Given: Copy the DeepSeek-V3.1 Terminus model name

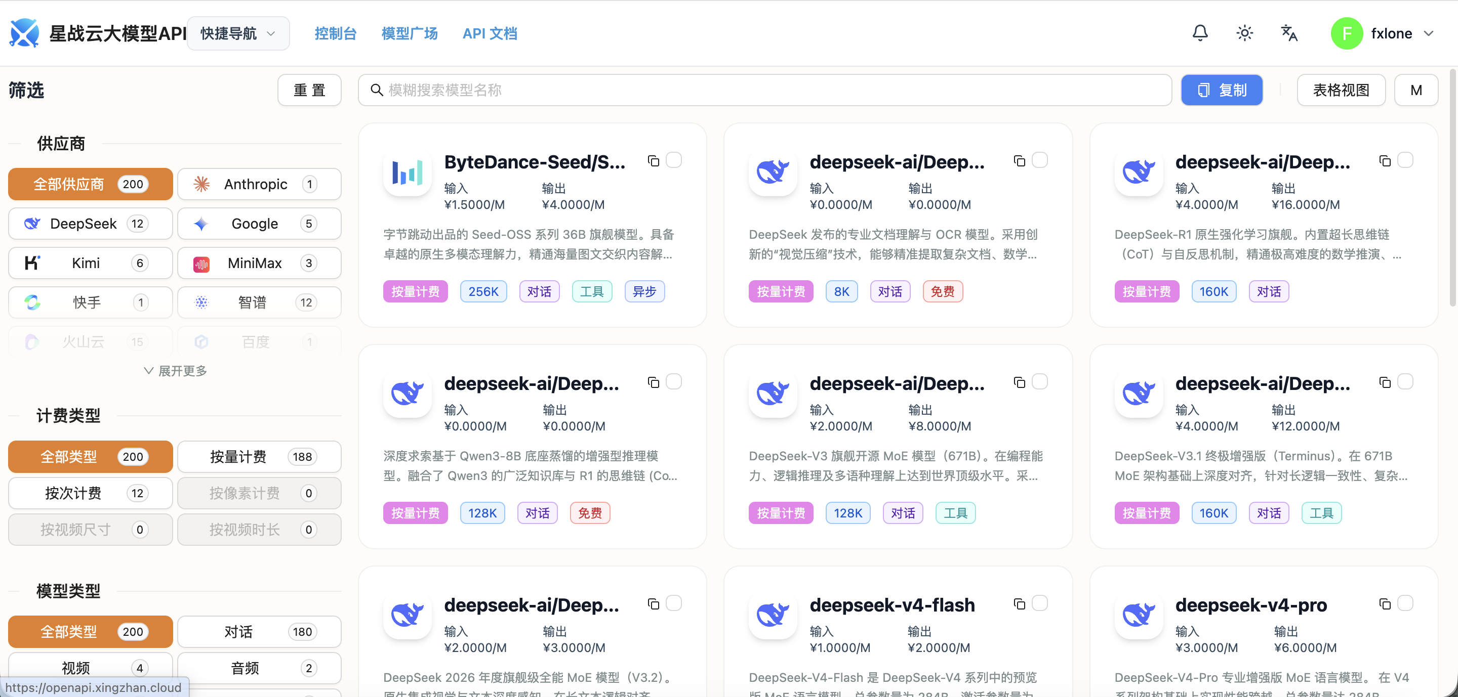Looking at the screenshot, I should click(1385, 383).
